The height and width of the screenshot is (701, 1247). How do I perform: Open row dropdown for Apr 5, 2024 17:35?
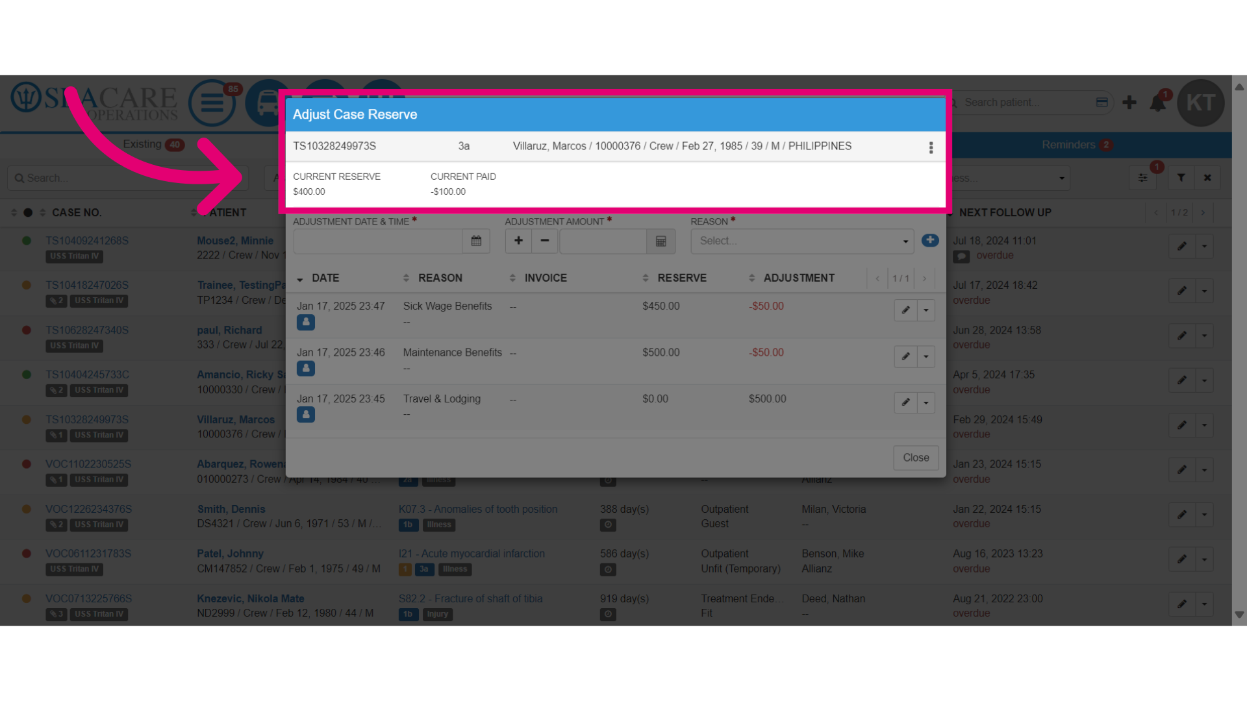[1204, 380]
